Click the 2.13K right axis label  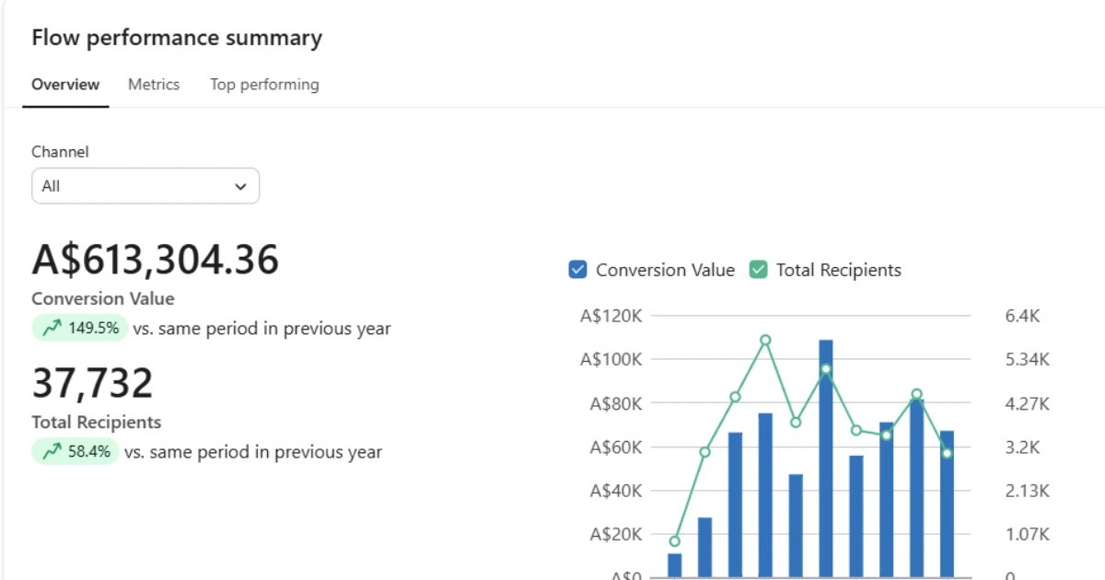tap(1027, 491)
